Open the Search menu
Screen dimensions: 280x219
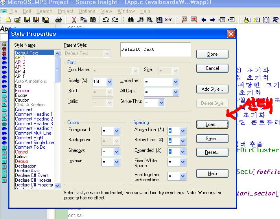[44, 11]
